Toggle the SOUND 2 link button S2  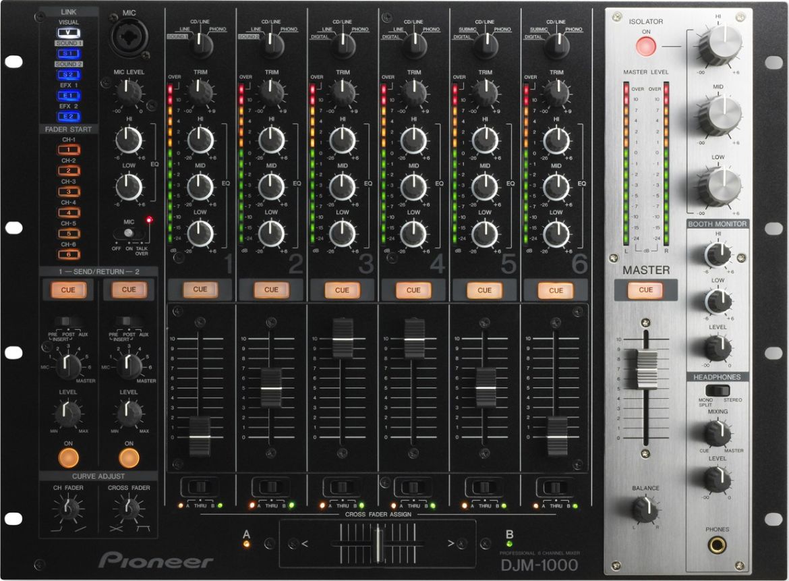click(68, 74)
